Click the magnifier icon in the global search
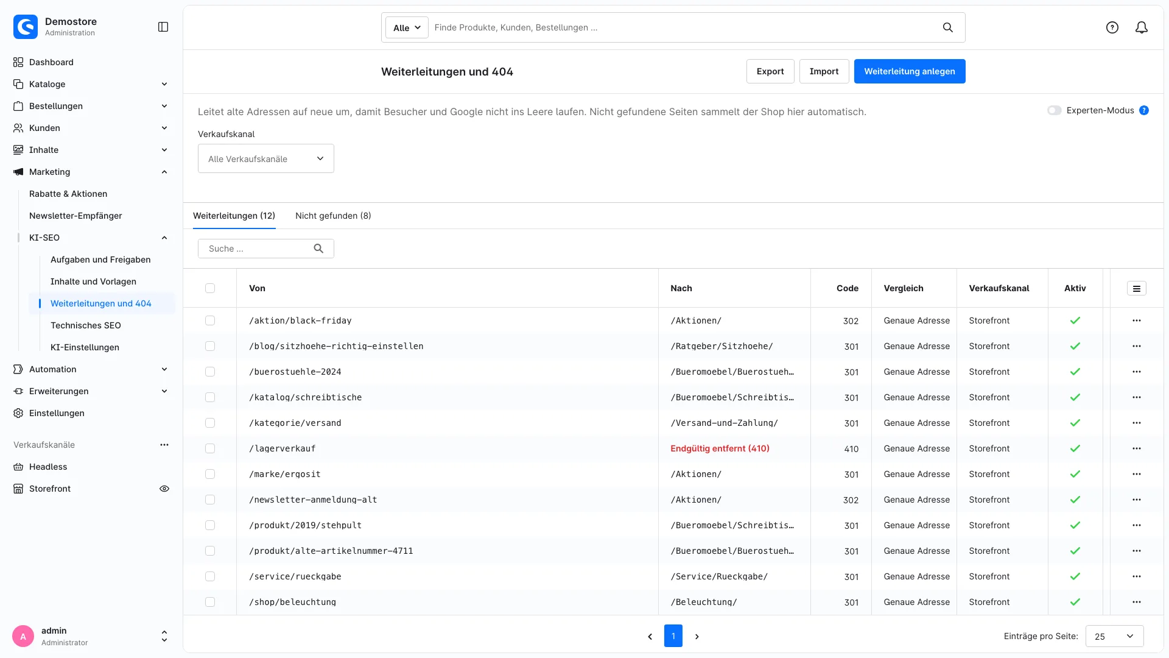 948,27
